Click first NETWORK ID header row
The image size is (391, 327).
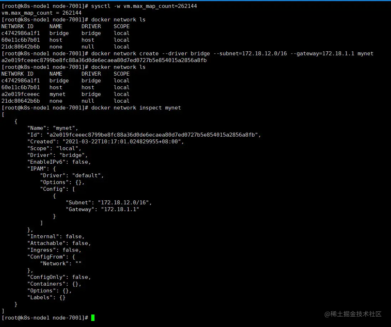[x=65, y=26]
